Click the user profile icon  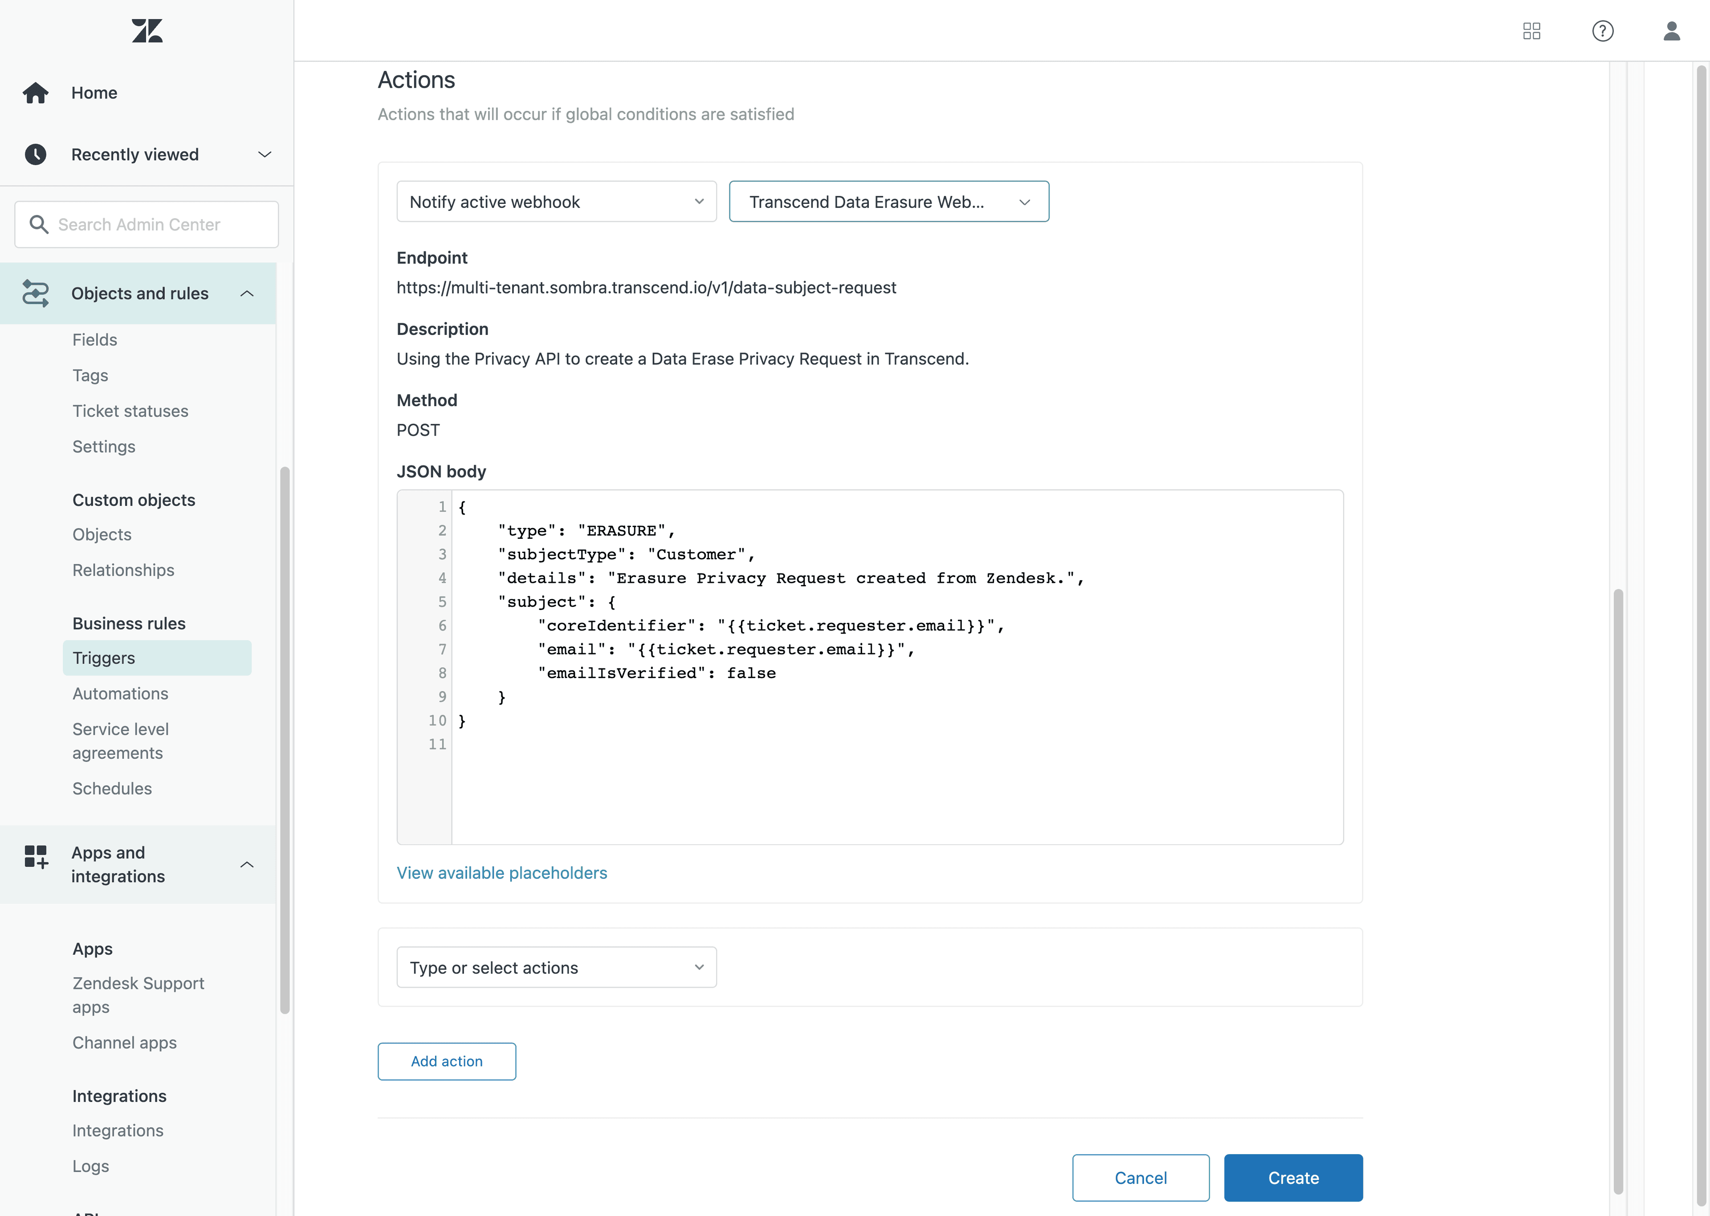1671,31
